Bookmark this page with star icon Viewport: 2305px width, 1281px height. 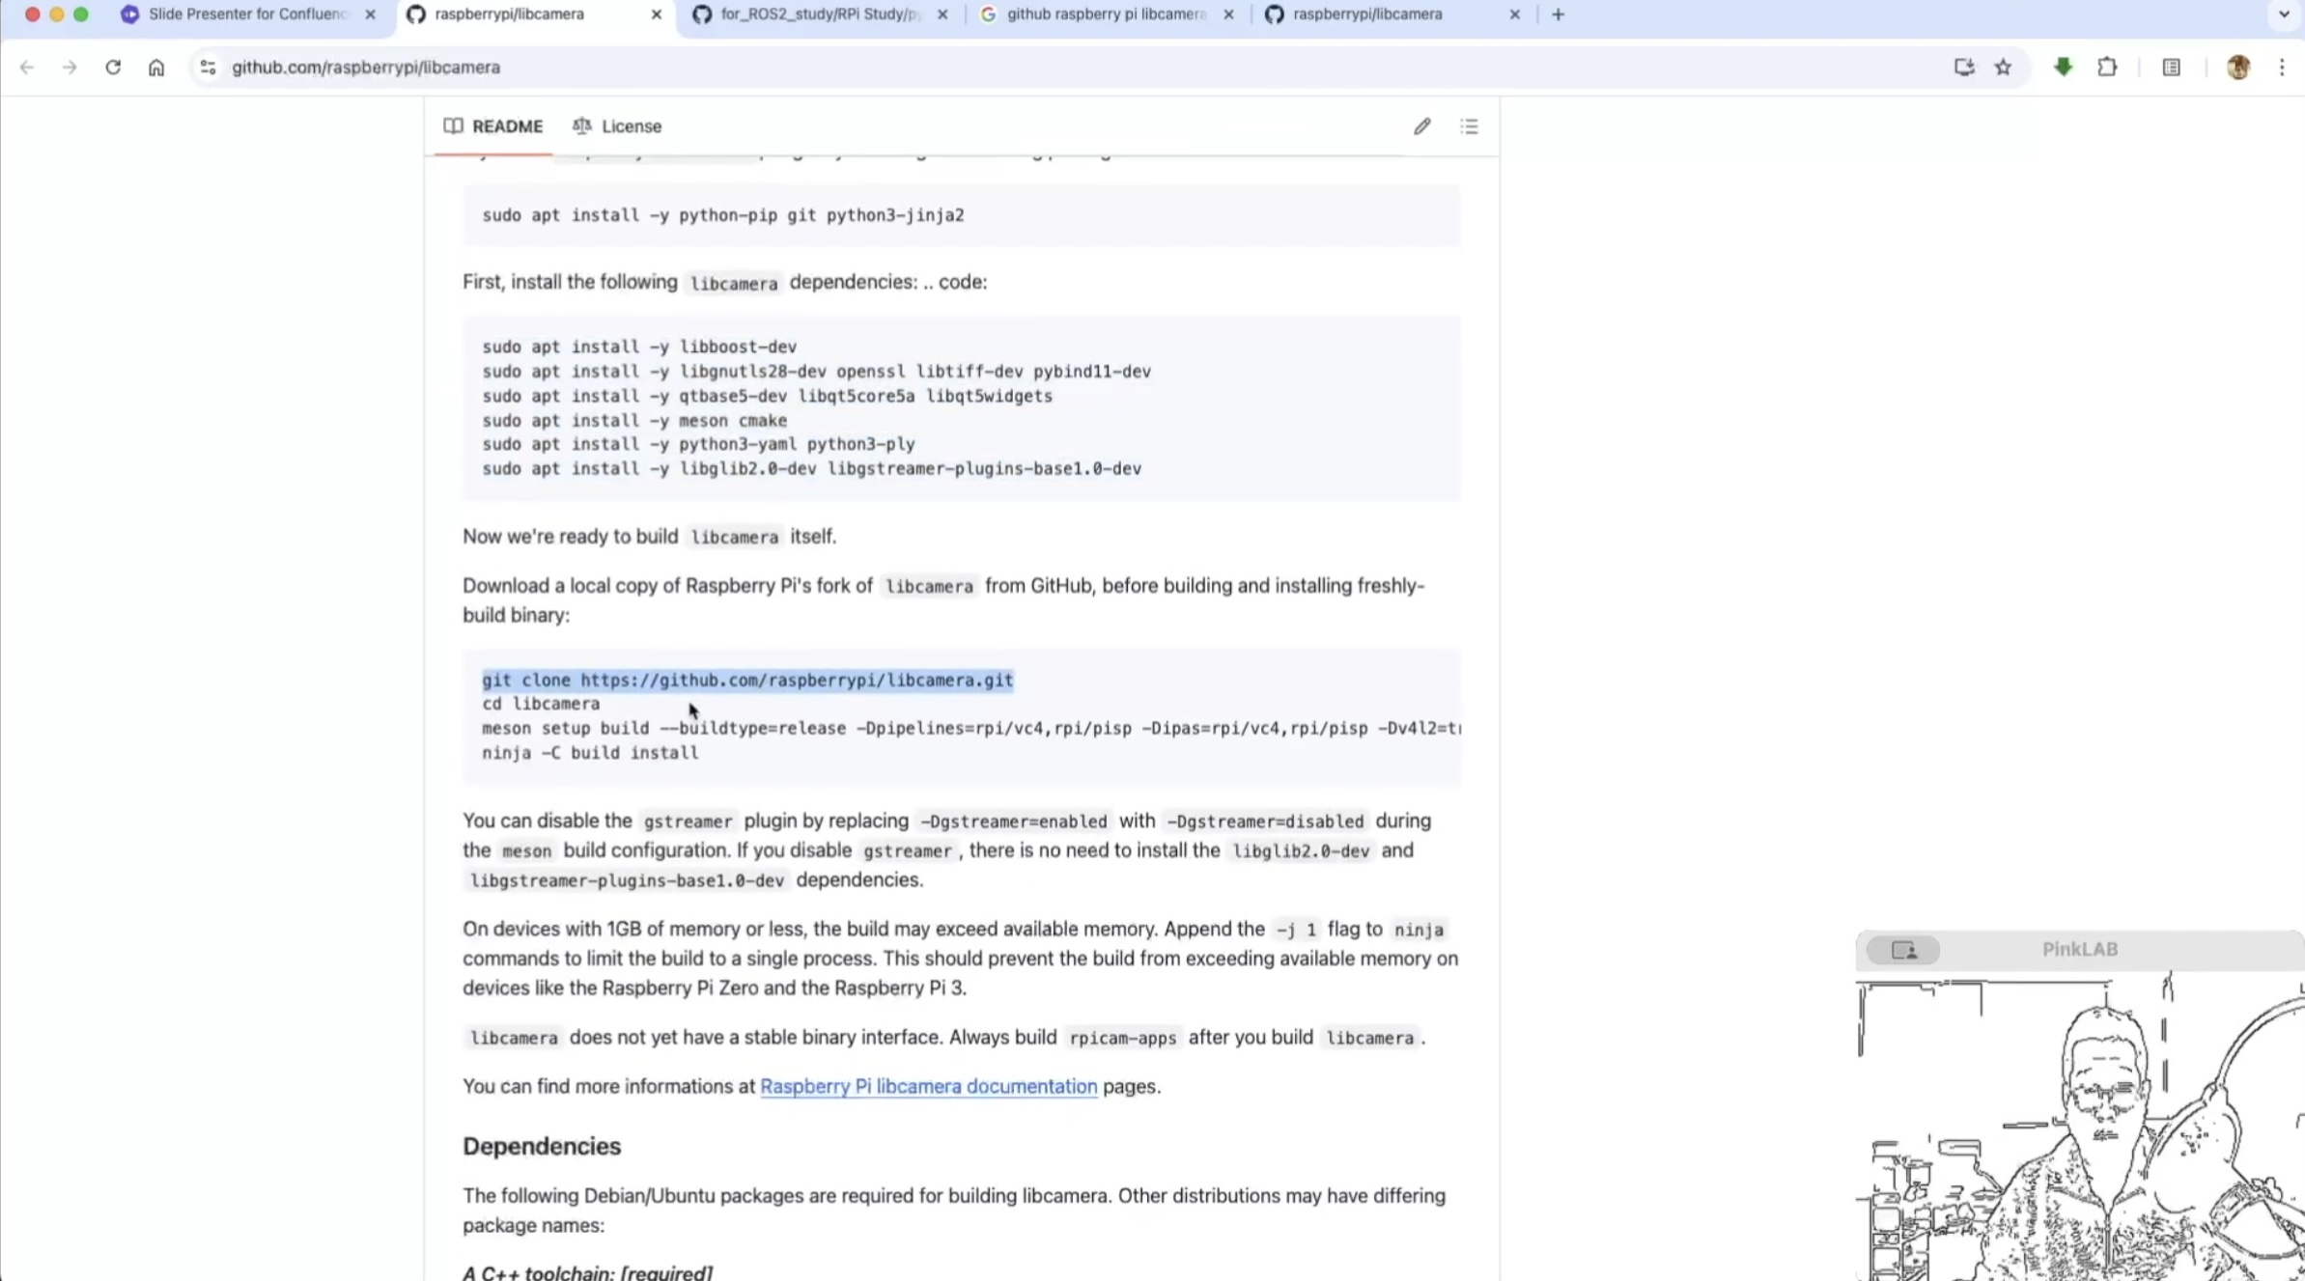[x=2004, y=67]
